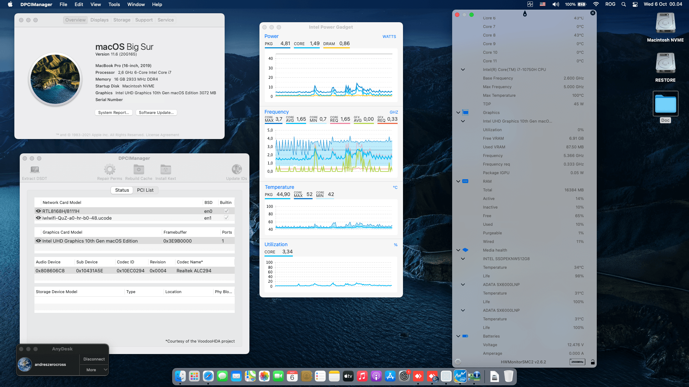Click the RAM section icon in HWMonitorSMC2
The height and width of the screenshot is (387, 689).
pyautogui.click(x=465, y=181)
